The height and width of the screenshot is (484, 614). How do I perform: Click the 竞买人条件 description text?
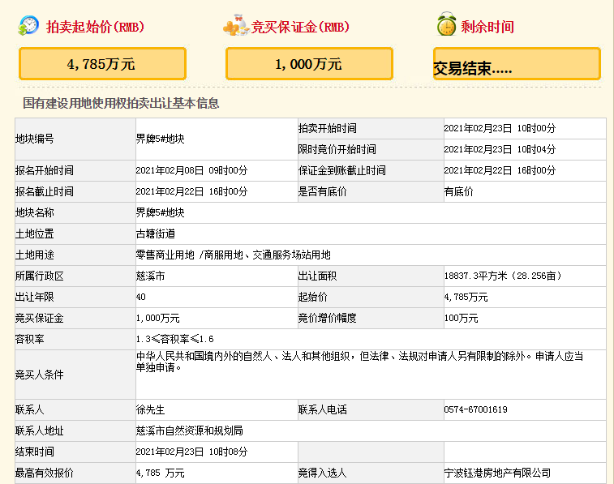tap(359, 362)
